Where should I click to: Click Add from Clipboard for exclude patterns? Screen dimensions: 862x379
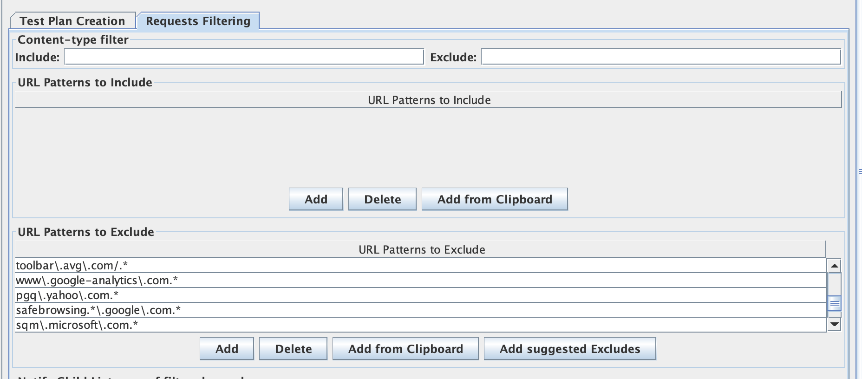(405, 348)
